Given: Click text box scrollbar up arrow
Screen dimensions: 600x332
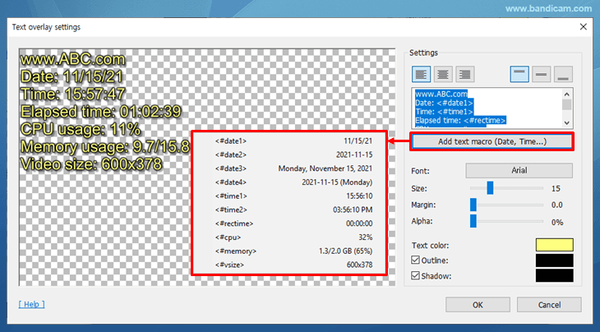Looking at the screenshot, I should click(566, 94).
